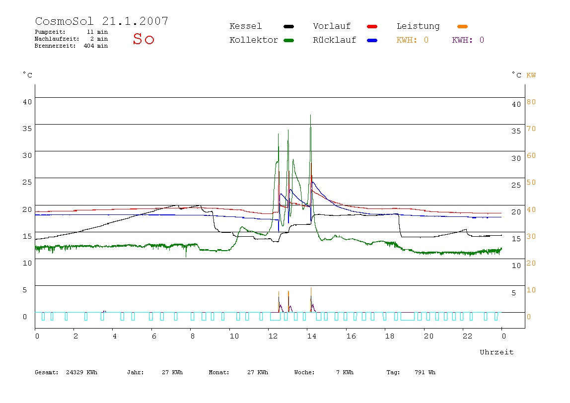Click the left axis 15 °C label

coord(27,236)
